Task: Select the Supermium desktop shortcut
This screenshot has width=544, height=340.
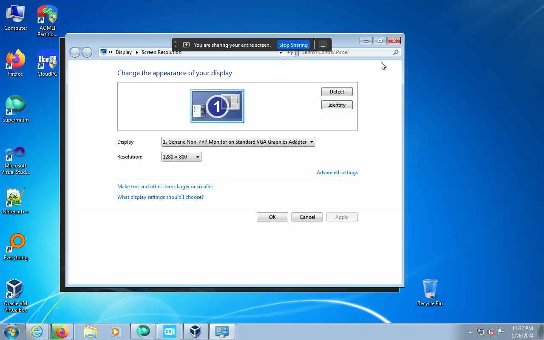Action: click(16, 110)
